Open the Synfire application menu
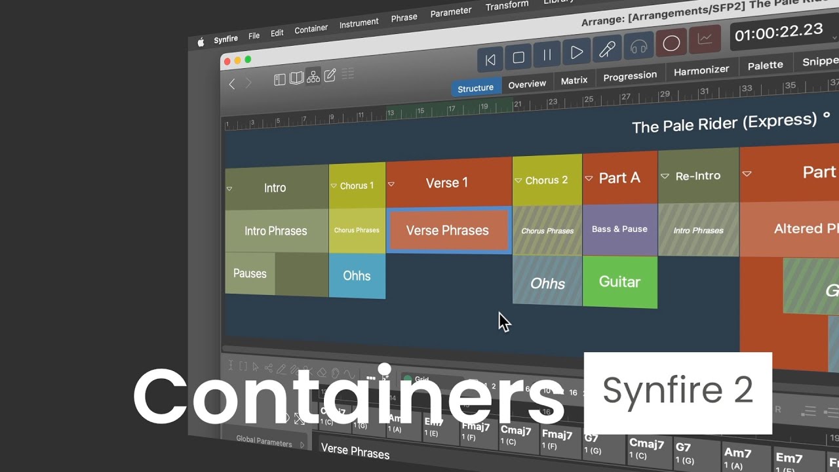The width and height of the screenshot is (839, 472). [225, 39]
